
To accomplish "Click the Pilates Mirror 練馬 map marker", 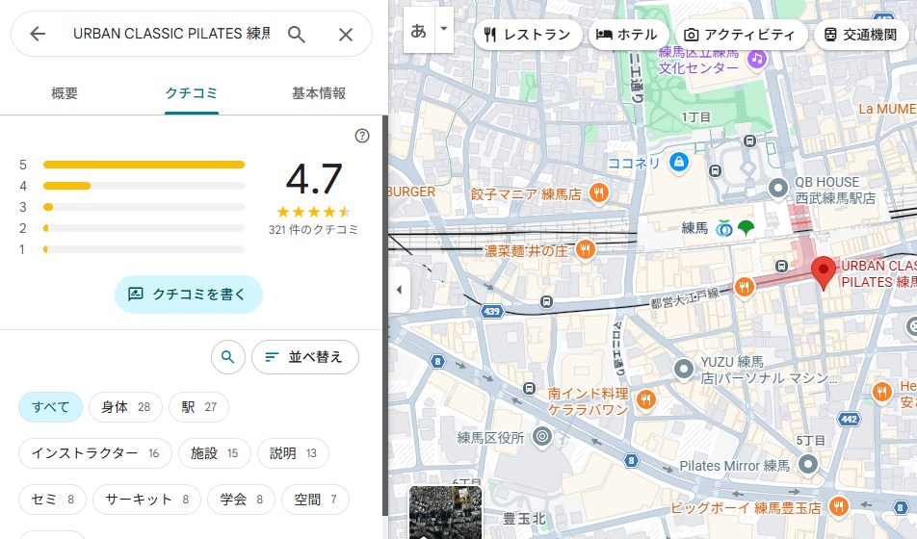I will [x=808, y=465].
